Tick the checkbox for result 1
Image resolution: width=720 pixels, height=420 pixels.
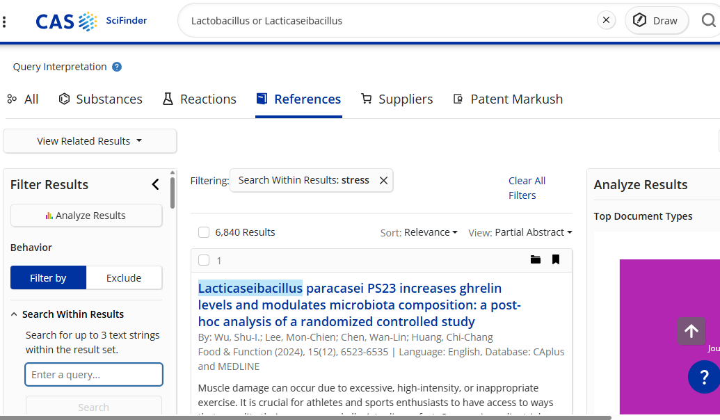204,260
